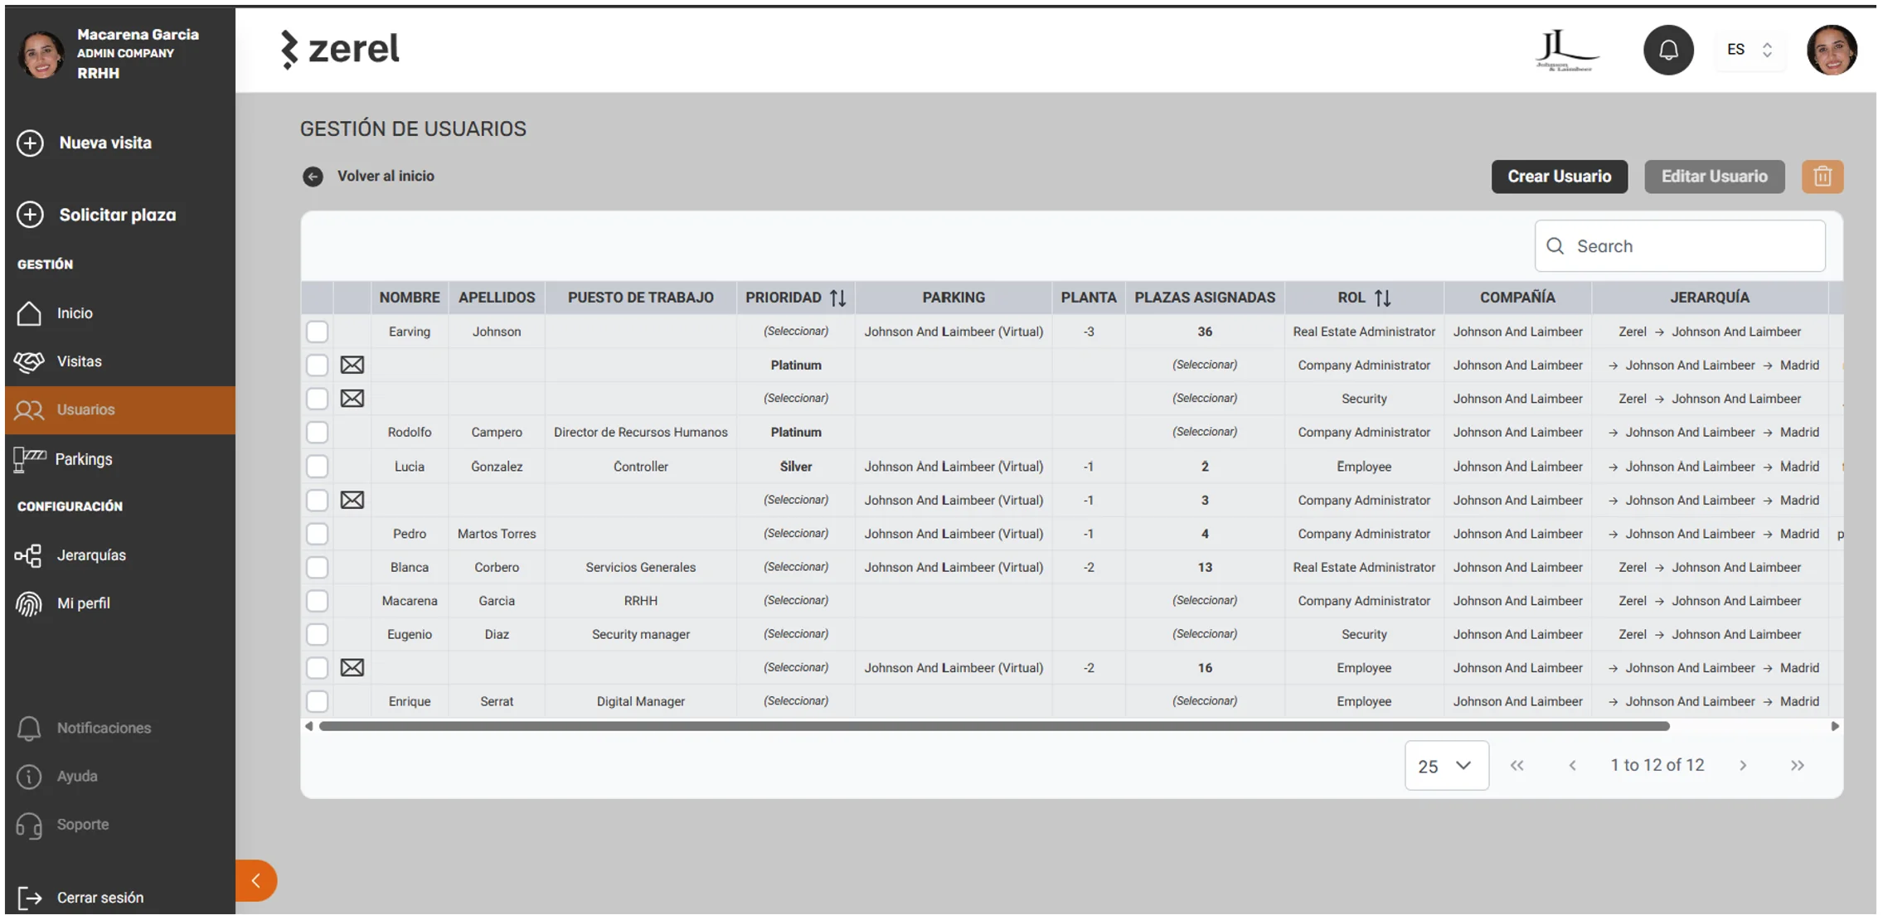
Task: Sort by PRIORIDAD column arrows
Action: click(x=838, y=298)
